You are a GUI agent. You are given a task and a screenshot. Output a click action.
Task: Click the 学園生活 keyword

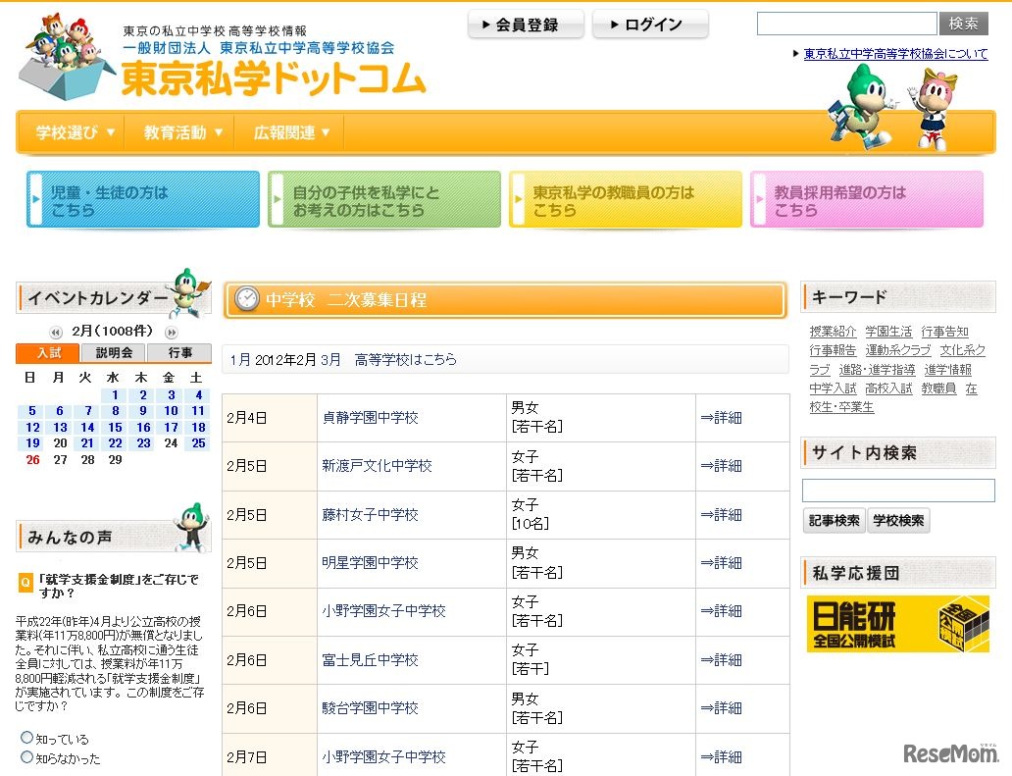coord(888,332)
